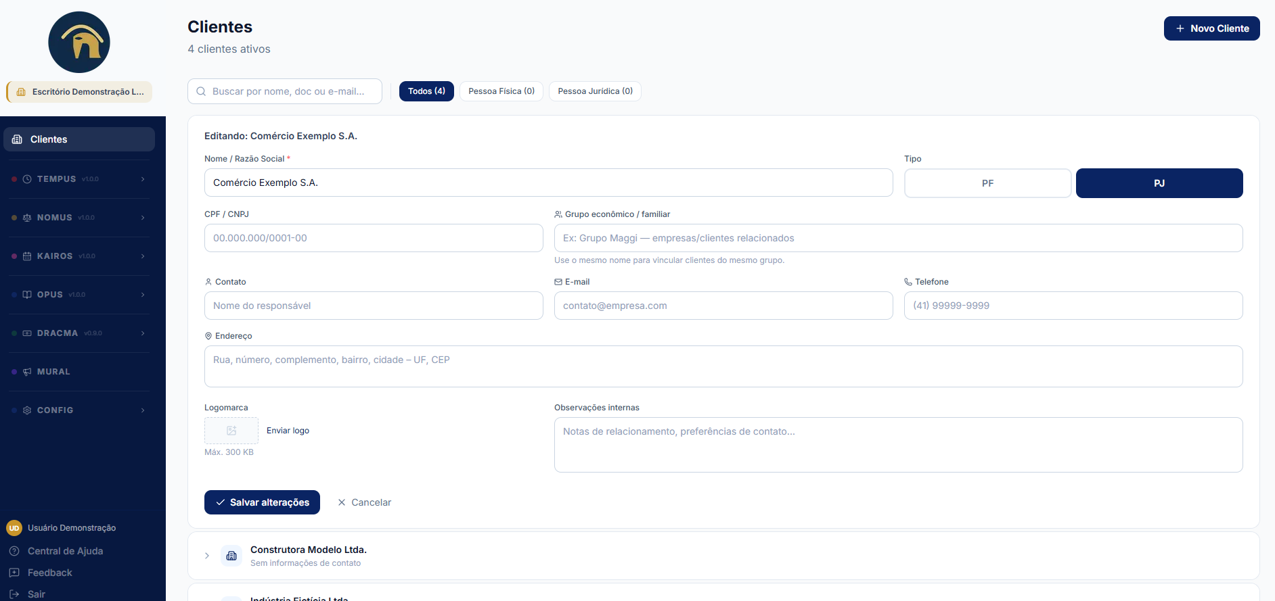Click the Tempus clock icon
1275x601 pixels.
pyautogui.click(x=27, y=179)
